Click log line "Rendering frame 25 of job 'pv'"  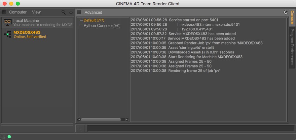(175, 71)
